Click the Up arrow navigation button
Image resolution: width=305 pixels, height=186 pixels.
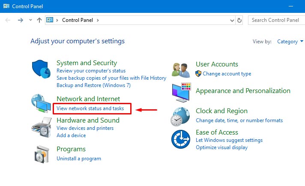pos(39,20)
